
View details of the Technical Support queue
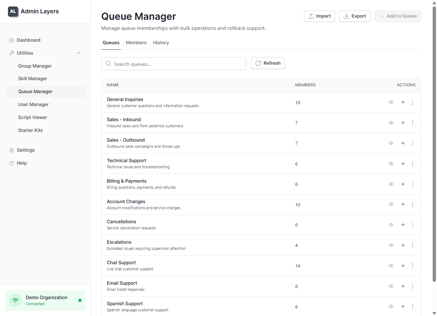(x=391, y=164)
